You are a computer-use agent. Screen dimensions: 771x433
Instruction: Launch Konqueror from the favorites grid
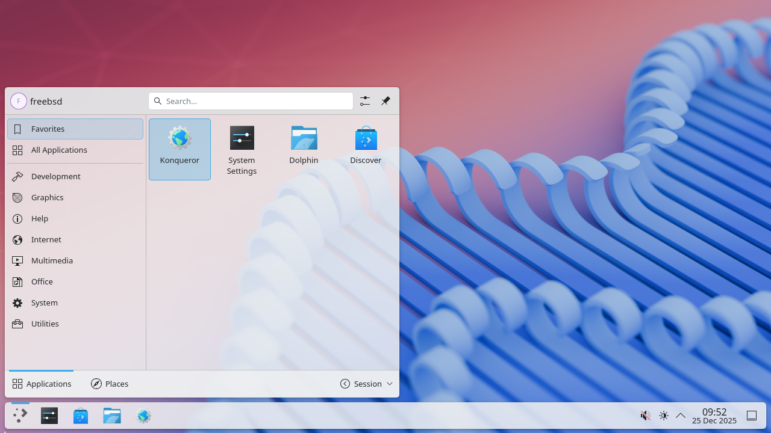pyautogui.click(x=179, y=149)
